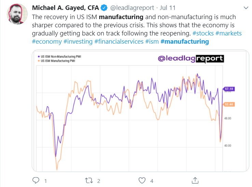This screenshot has width=252, height=187.
Task: Open the share tweet icon
Action: tap(195, 180)
